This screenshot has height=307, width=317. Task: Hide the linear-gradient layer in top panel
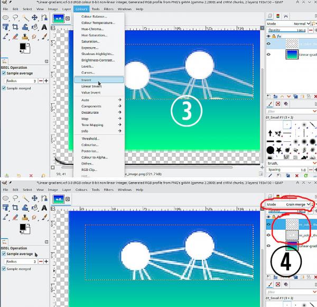[268, 55]
